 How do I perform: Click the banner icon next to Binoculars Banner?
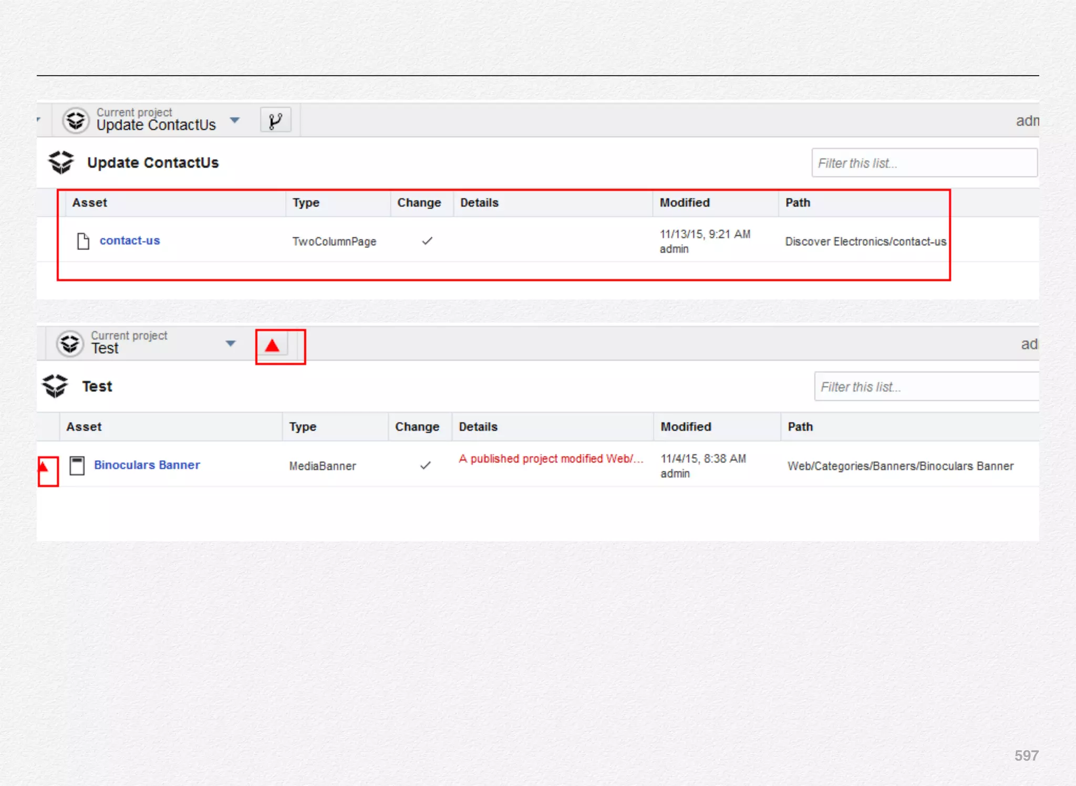coord(77,466)
